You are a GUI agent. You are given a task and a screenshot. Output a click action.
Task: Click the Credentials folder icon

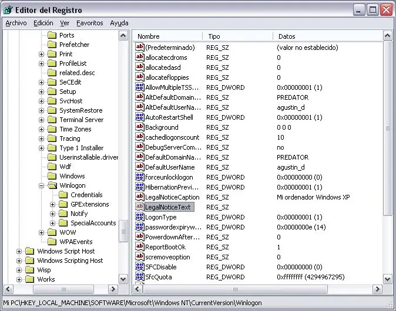[x=63, y=195]
